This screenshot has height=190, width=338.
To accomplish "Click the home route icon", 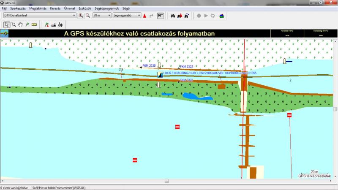I will pyautogui.click(x=222, y=16).
